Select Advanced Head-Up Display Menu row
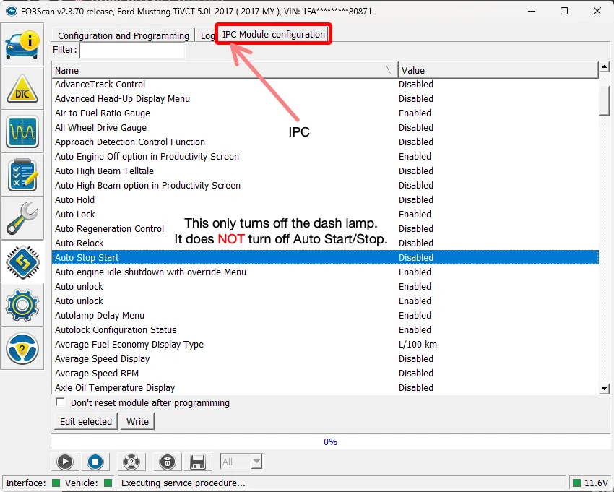This screenshot has height=492, width=614. pos(325,99)
